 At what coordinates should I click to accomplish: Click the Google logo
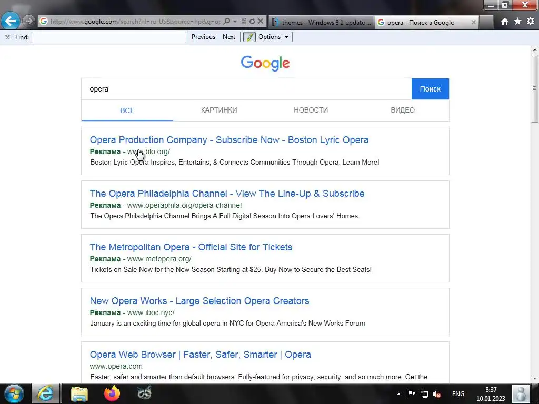pyautogui.click(x=265, y=63)
